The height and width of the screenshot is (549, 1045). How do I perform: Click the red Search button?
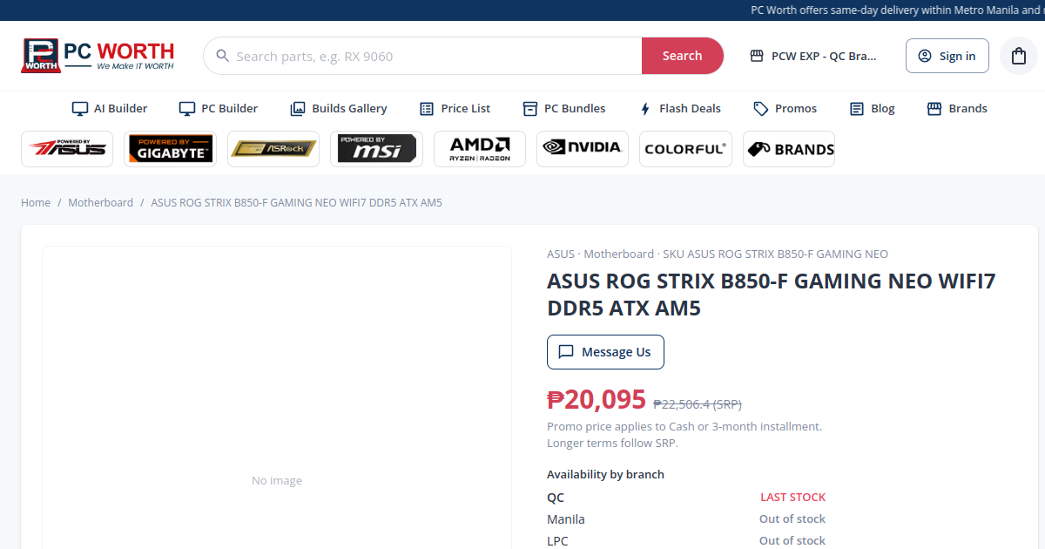pos(683,56)
